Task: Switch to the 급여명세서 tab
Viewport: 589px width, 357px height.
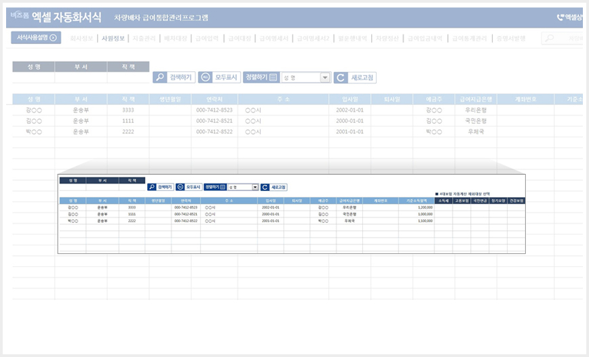Action: pyautogui.click(x=274, y=38)
